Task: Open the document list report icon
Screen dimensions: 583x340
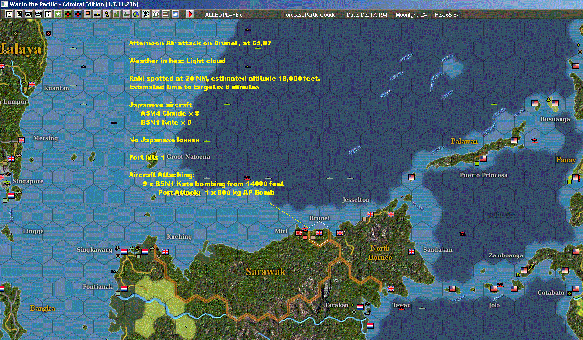Action: click(19, 14)
